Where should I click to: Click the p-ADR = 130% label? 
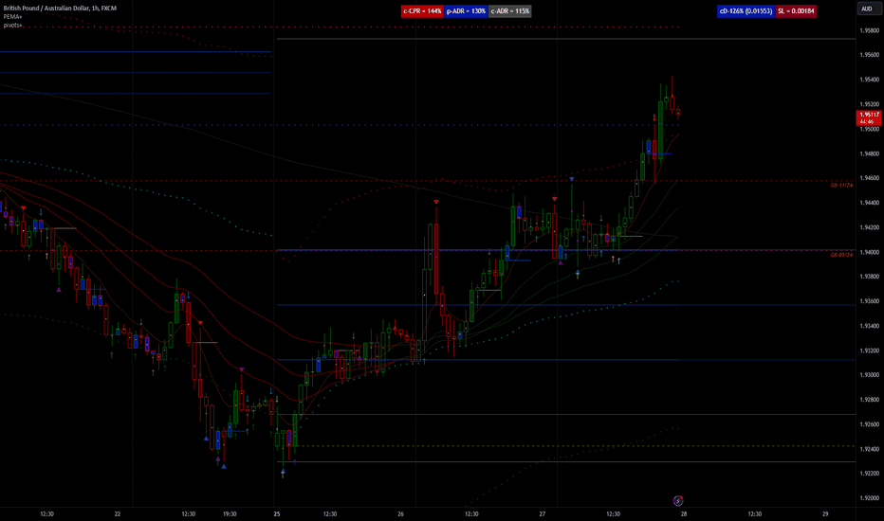(x=466, y=11)
